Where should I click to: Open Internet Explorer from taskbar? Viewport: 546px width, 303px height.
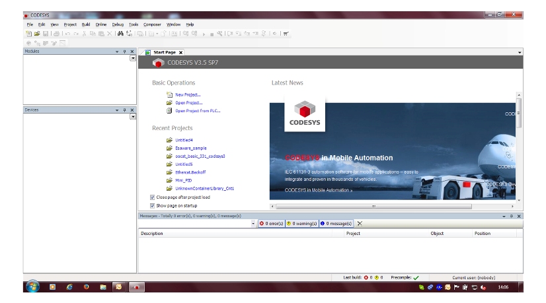click(69, 287)
